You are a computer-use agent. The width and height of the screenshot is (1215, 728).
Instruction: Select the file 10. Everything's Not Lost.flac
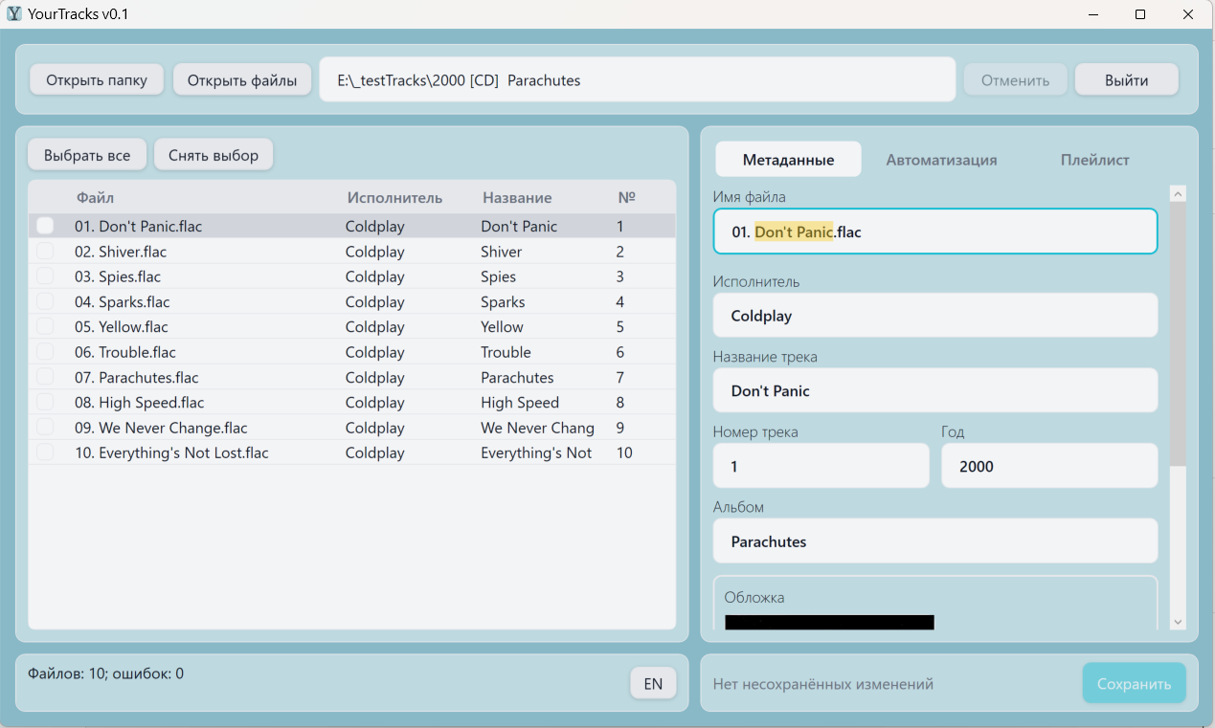[351, 452]
